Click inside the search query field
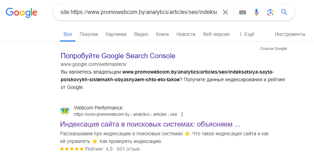 139,12
